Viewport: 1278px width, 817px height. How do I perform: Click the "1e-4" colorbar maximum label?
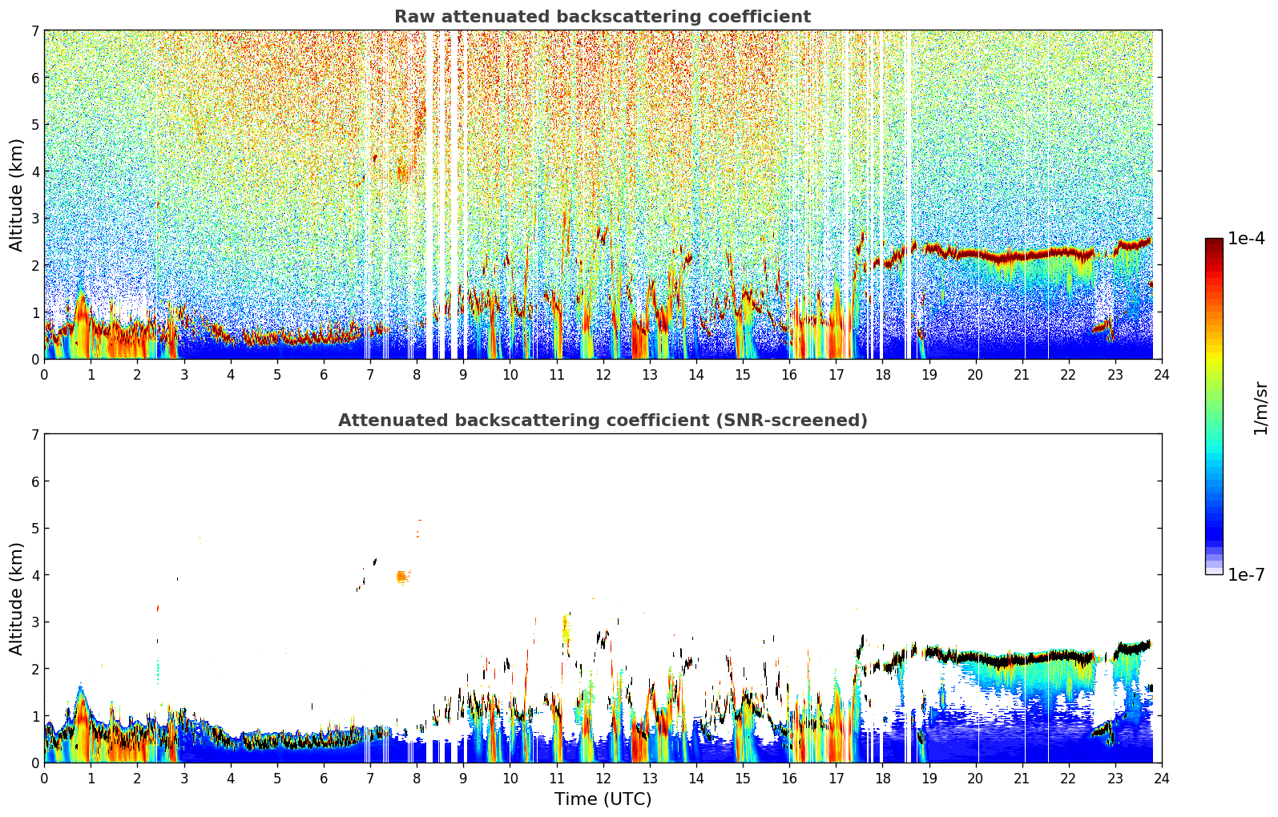coord(1247,239)
